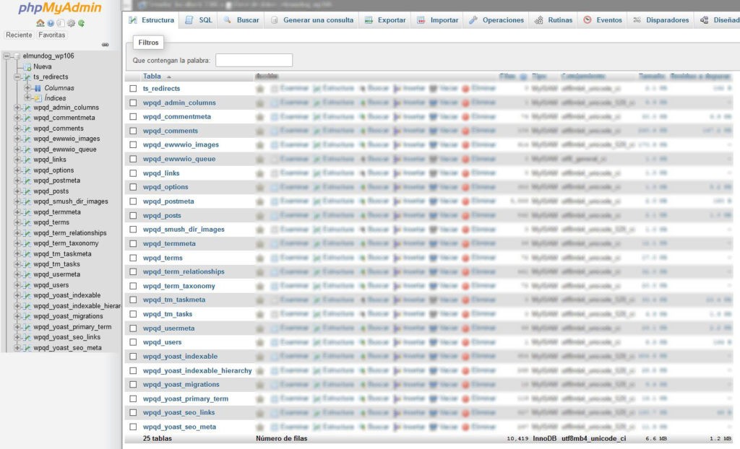Check the wpqd_commentmeta table checkbox
The height and width of the screenshot is (449, 740).
coord(133,116)
